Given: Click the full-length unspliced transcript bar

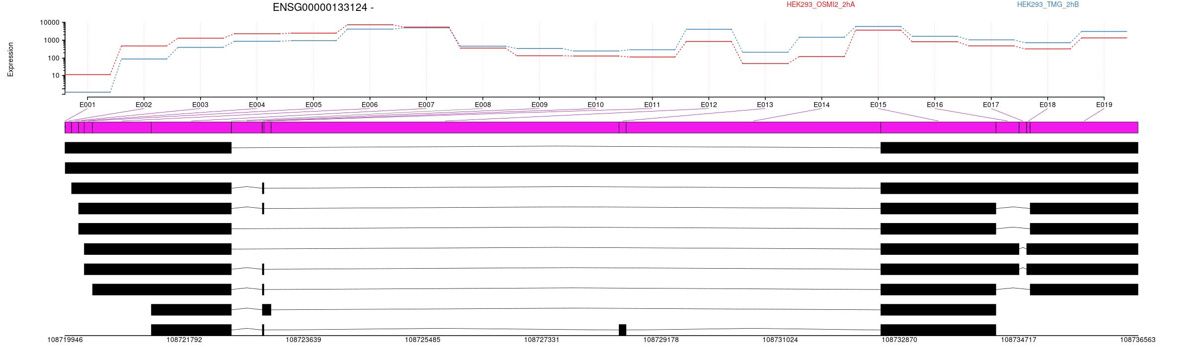Looking at the screenshot, I should point(601,168).
